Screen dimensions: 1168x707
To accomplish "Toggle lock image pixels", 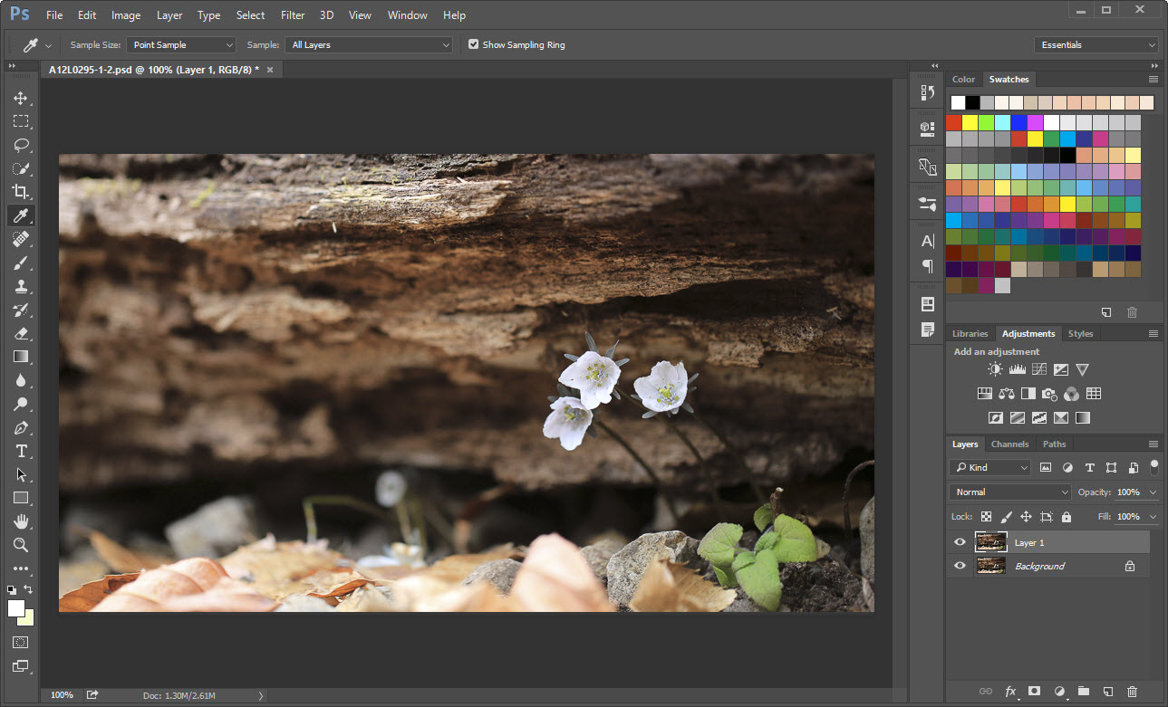I will (x=1006, y=517).
